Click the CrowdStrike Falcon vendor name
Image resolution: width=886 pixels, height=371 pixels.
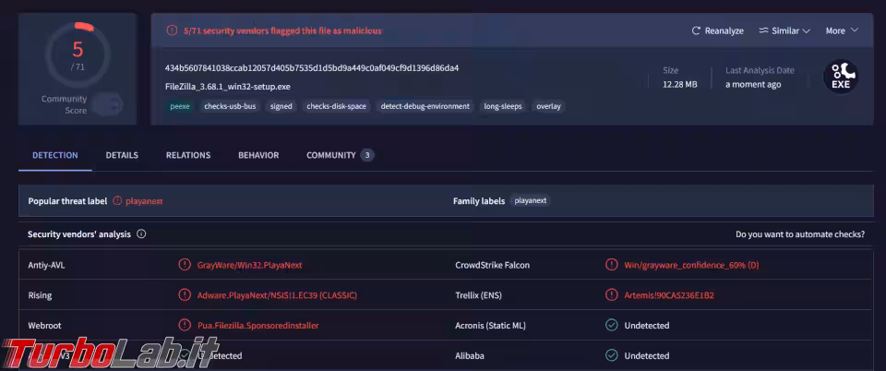[x=492, y=265]
